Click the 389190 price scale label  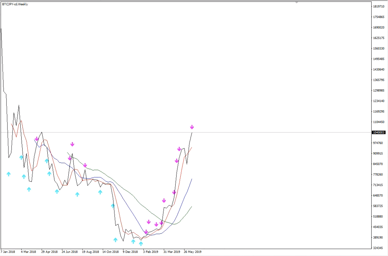click(377, 238)
